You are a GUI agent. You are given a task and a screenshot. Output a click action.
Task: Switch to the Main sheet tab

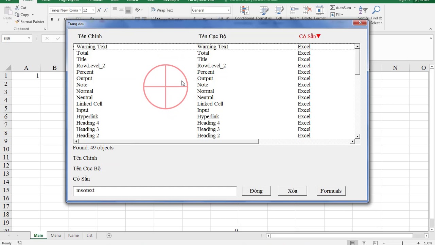click(x=38, y=235)
